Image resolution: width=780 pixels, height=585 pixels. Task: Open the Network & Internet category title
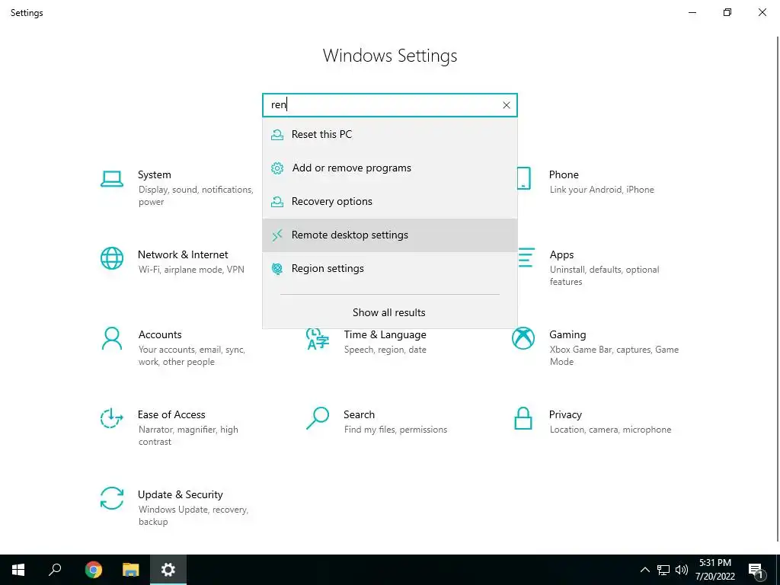(x=183, y=254)
